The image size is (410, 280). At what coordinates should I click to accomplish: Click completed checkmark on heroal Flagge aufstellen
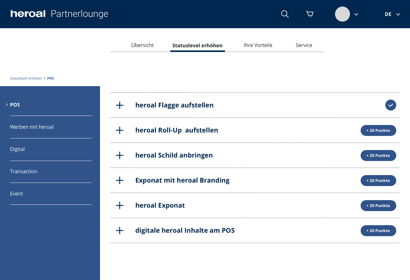click(x=391, y=105)
